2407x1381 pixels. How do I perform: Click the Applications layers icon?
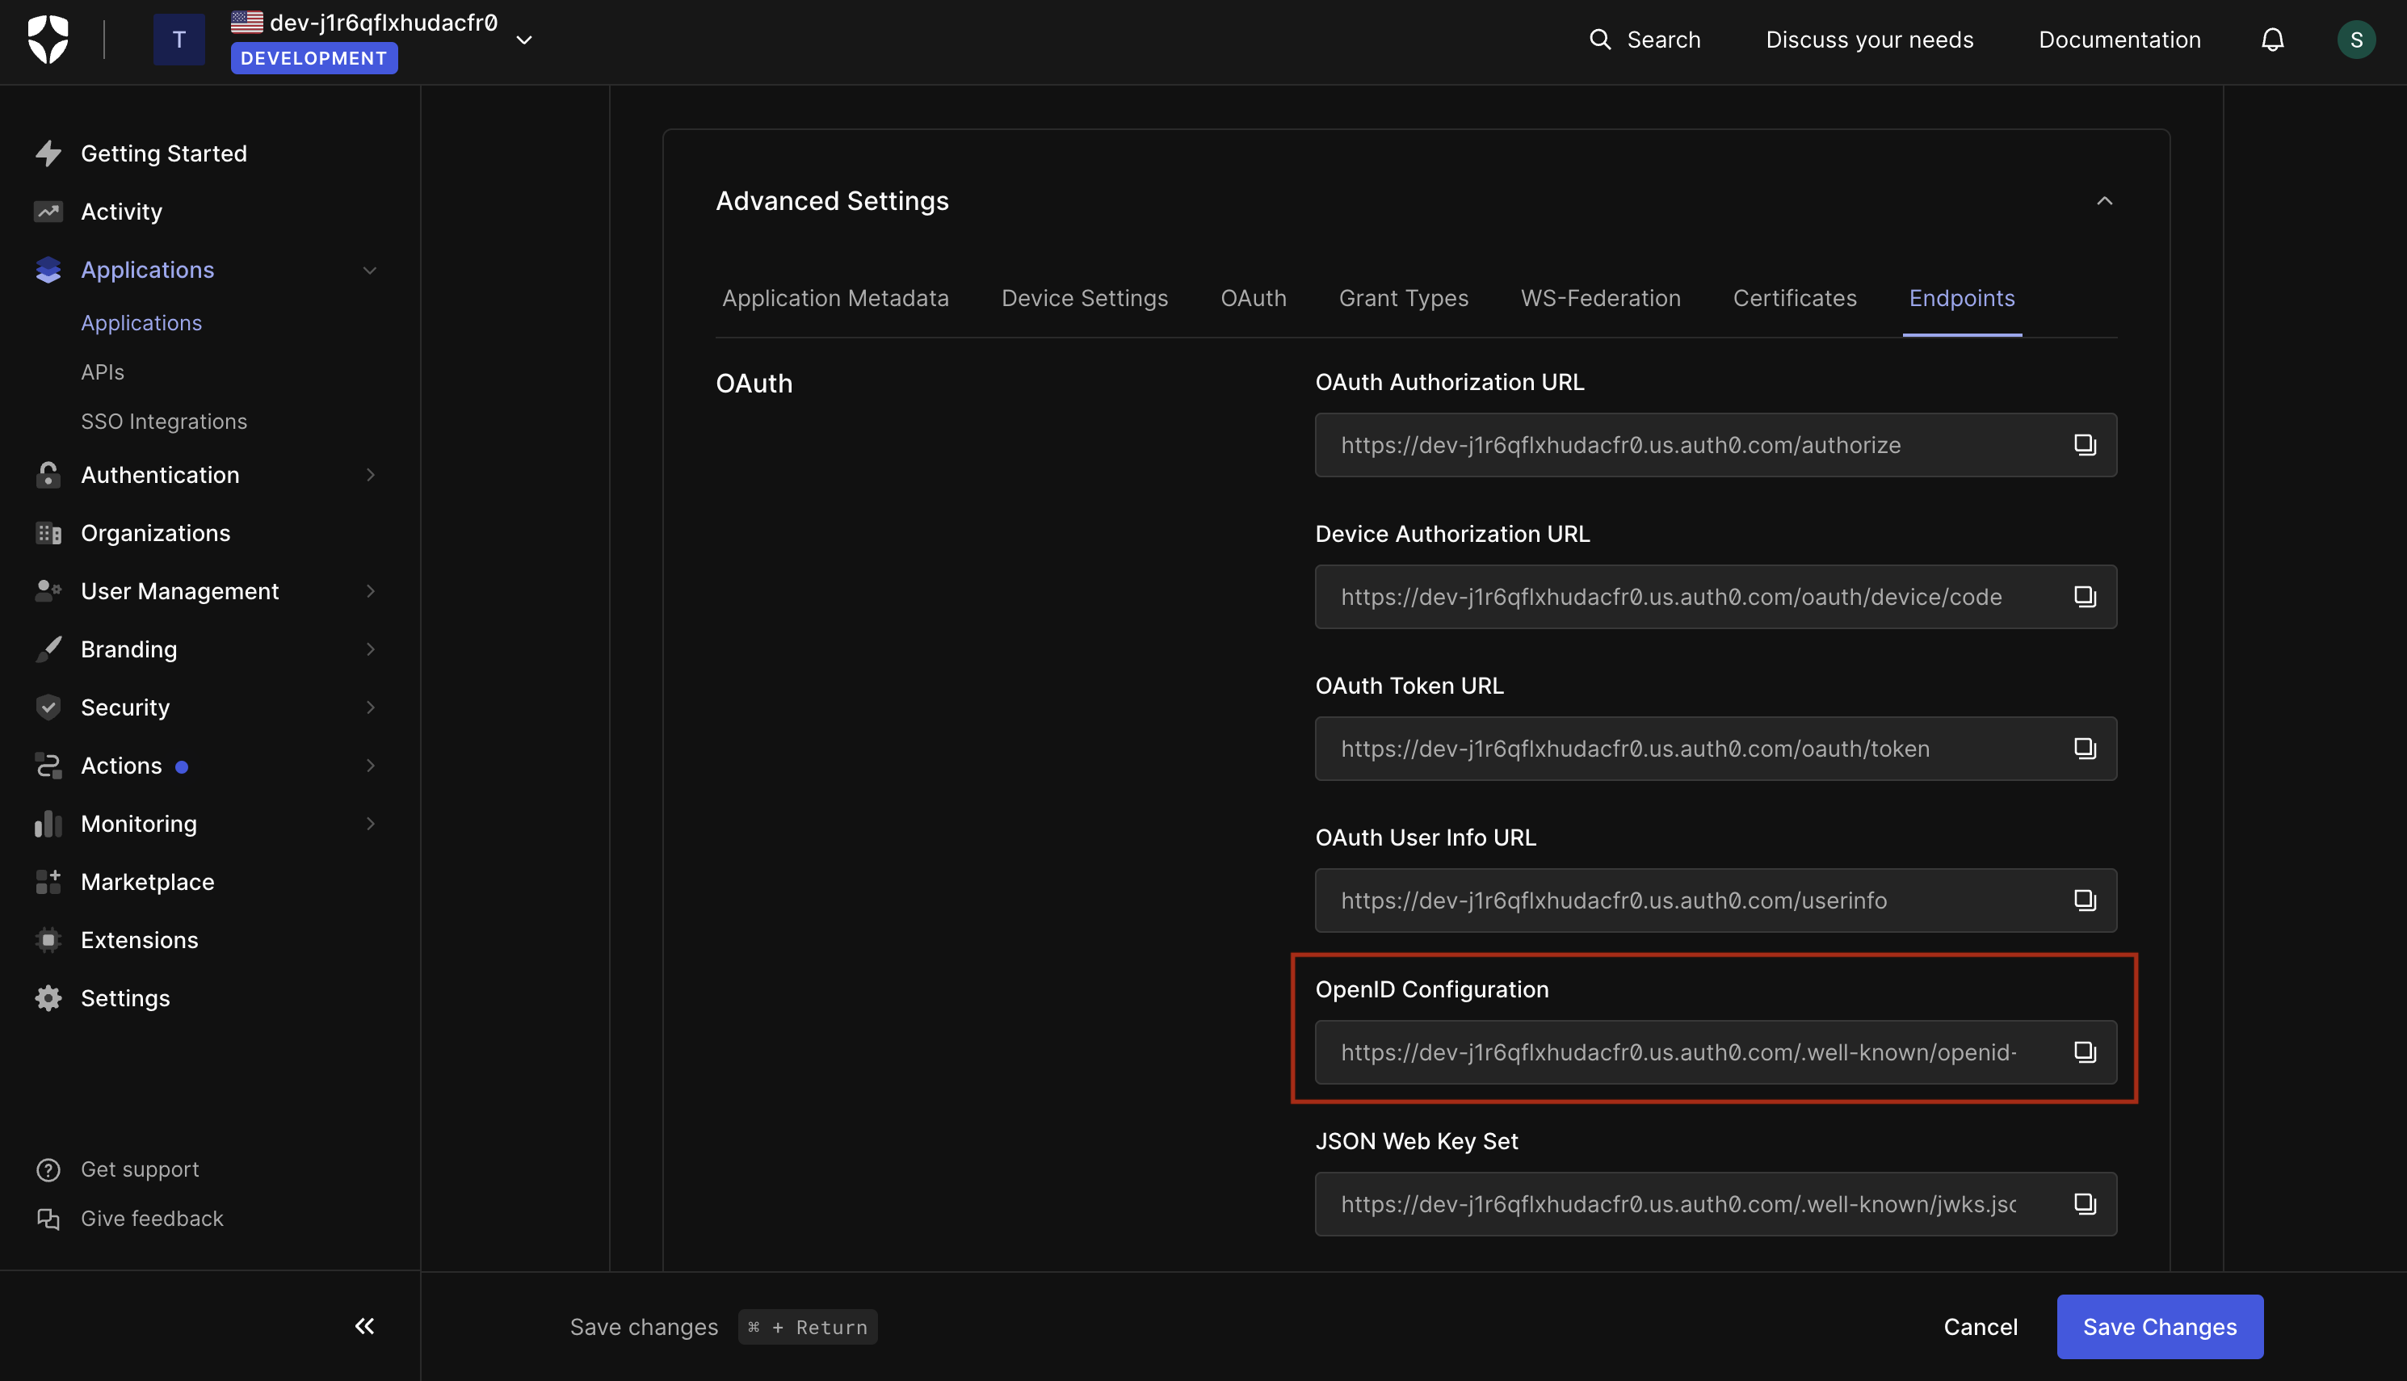48,270
